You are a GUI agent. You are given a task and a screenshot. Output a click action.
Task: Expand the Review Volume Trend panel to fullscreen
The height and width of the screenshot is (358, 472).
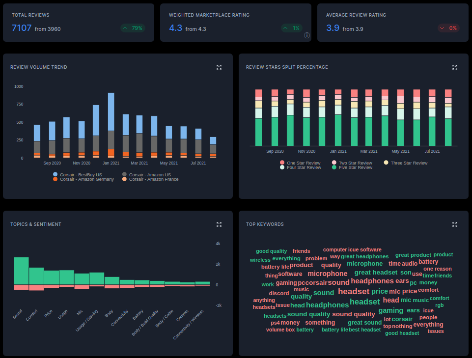pos(219,67)
